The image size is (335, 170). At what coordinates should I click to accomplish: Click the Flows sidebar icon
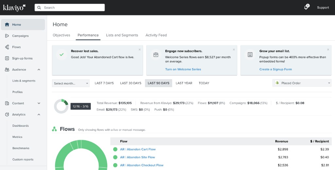(x=7, y=47)
